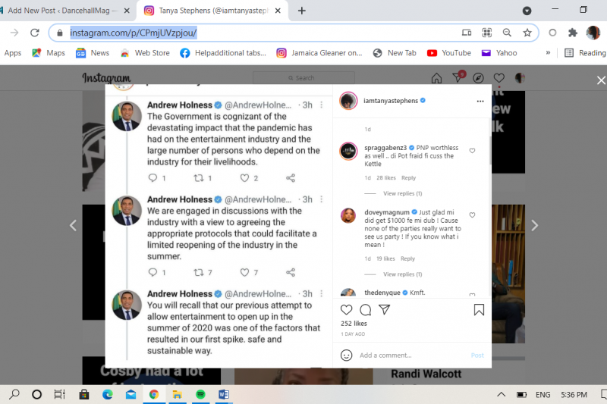Like spraggabenz3's comment
Image resolution: width=607 pixels, height=404 pixels.
point(472,151)
